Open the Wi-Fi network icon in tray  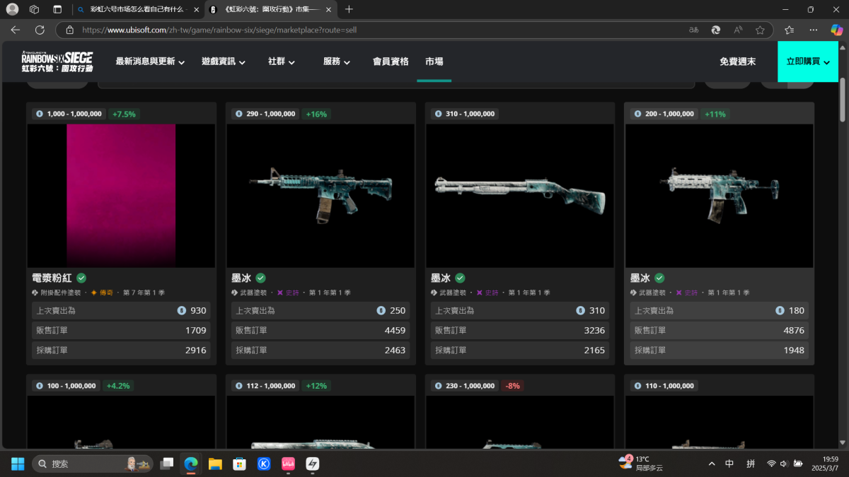pyautogui.click(x=771, y=464)
